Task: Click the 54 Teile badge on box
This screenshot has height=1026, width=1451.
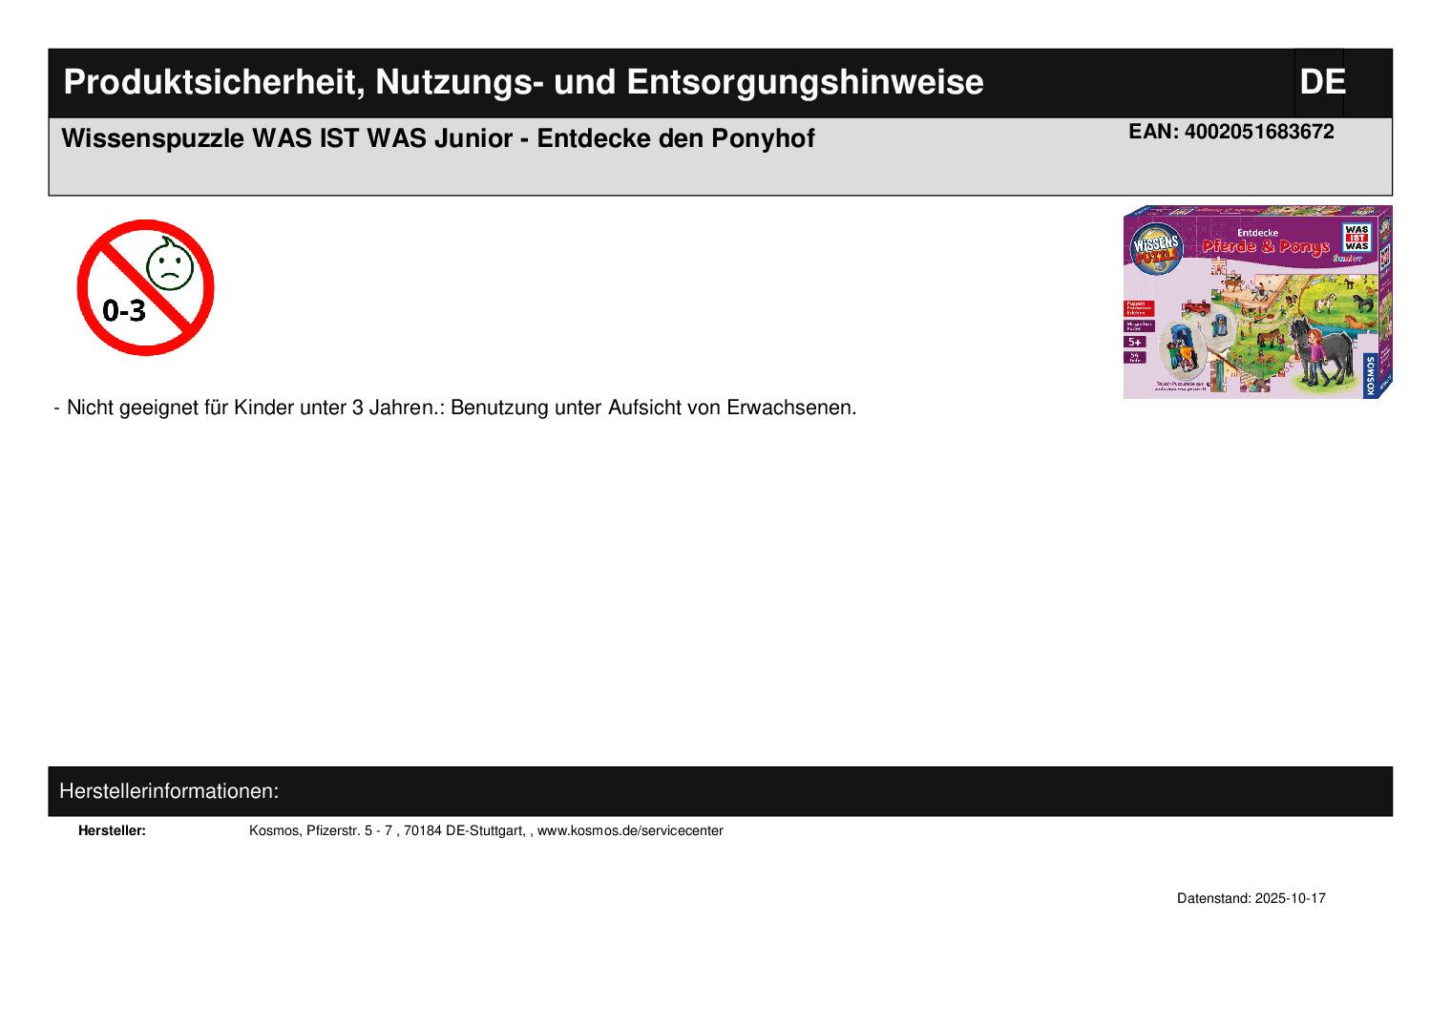Action: 1135,357
